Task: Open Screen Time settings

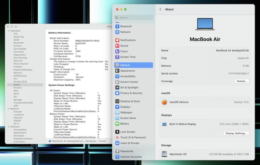Action: click(x=127, y=57)
